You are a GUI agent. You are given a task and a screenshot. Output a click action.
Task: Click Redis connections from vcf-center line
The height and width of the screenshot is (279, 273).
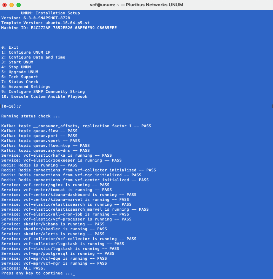[x=75, y=180]
